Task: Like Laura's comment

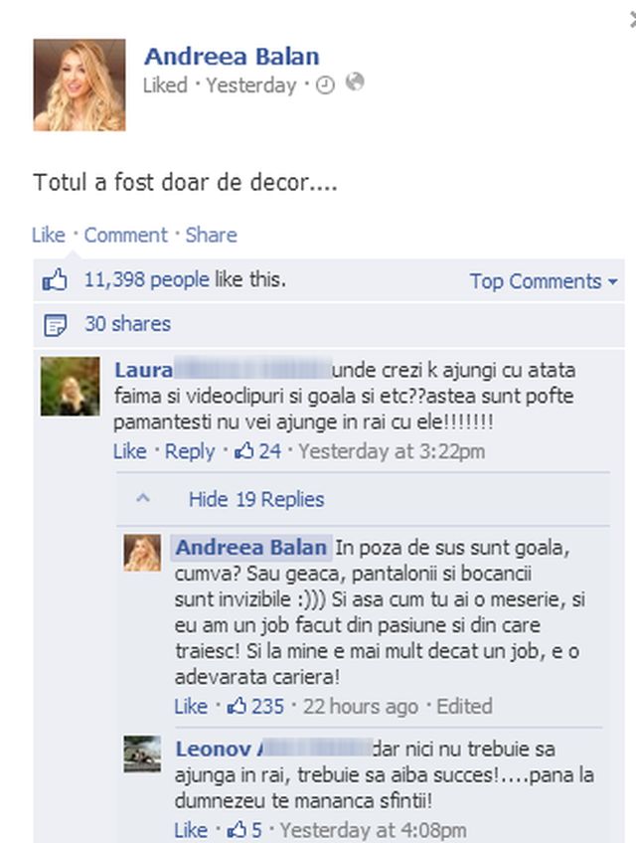Action: (129, 451)
